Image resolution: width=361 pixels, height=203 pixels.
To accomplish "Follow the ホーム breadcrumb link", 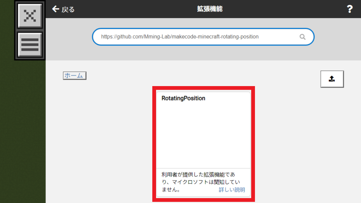I will click(74, 76).
